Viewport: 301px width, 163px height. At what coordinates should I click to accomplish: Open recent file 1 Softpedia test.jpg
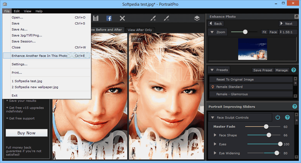point(47,81)
